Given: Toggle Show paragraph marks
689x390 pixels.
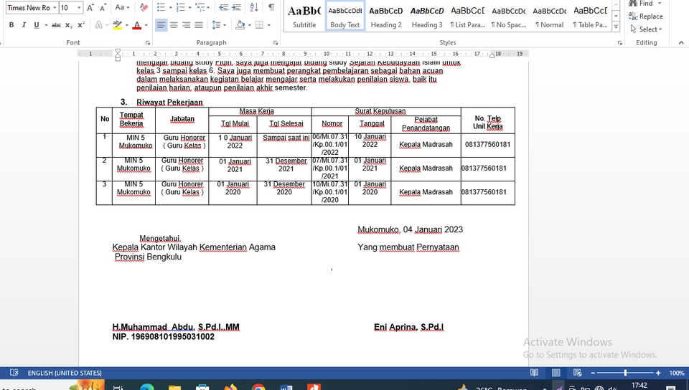Looking at the screenshot, I should pyautogui.click(x=271, y=7).
